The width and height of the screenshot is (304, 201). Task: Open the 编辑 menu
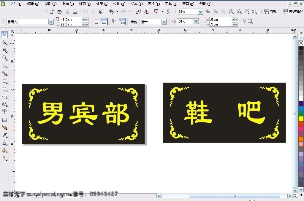(33, 4)
